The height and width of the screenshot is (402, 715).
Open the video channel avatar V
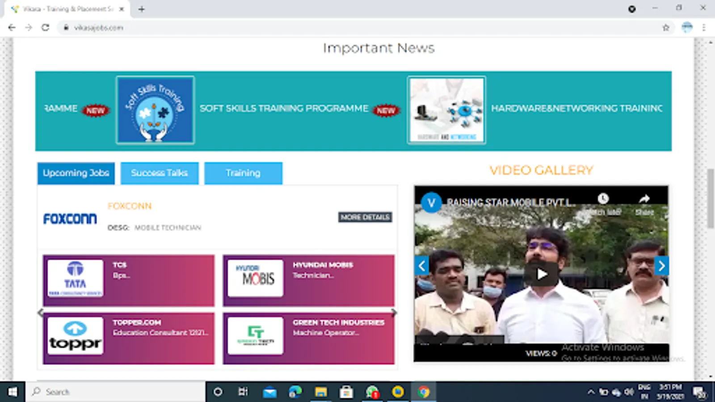point(431,203)
